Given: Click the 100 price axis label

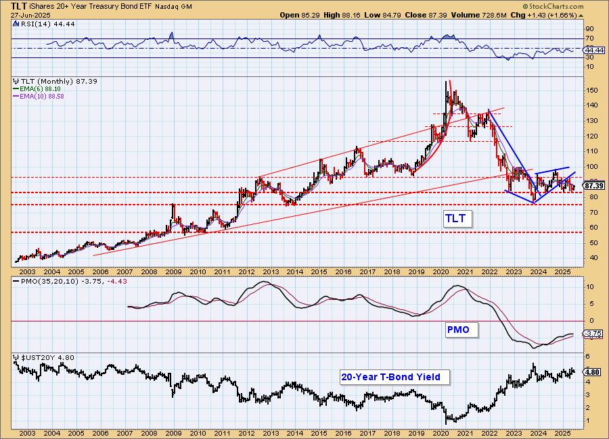Looking at the screenshot, I should click(592, 167).
